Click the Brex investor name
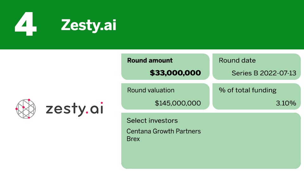 click(133, 139)
